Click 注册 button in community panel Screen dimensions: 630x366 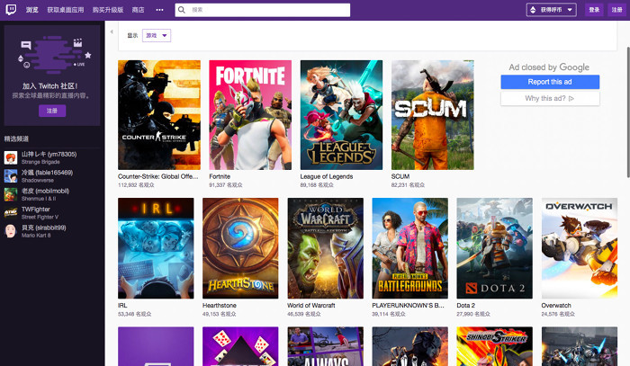click(52, 111)
